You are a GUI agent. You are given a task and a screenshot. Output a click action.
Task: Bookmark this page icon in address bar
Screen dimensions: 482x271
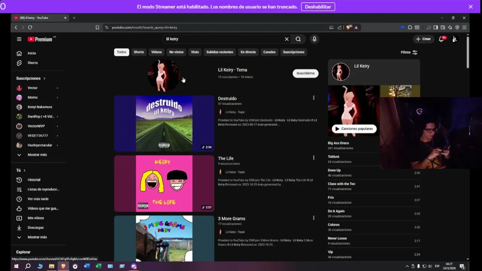97,27
